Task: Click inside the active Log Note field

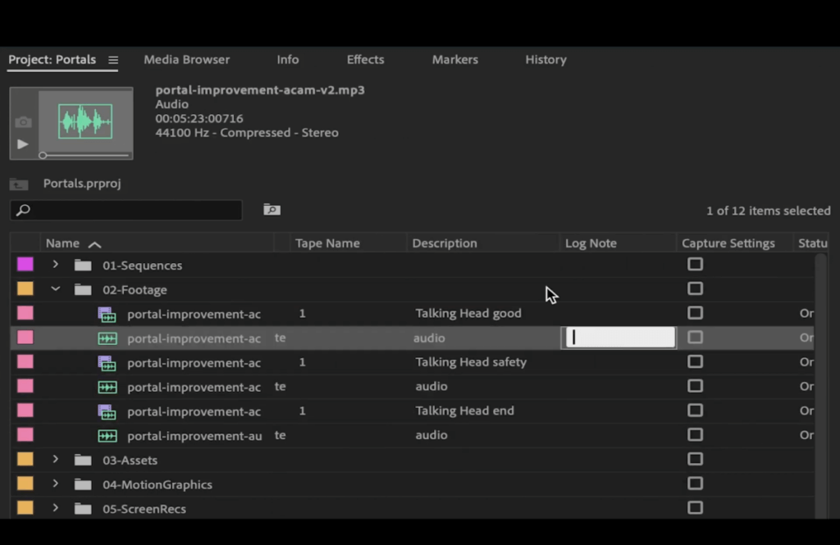Action: 617,338
